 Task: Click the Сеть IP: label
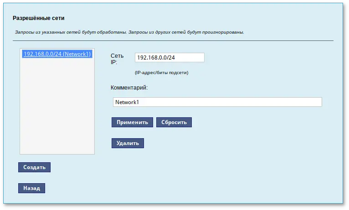click(x=117, y=59)
